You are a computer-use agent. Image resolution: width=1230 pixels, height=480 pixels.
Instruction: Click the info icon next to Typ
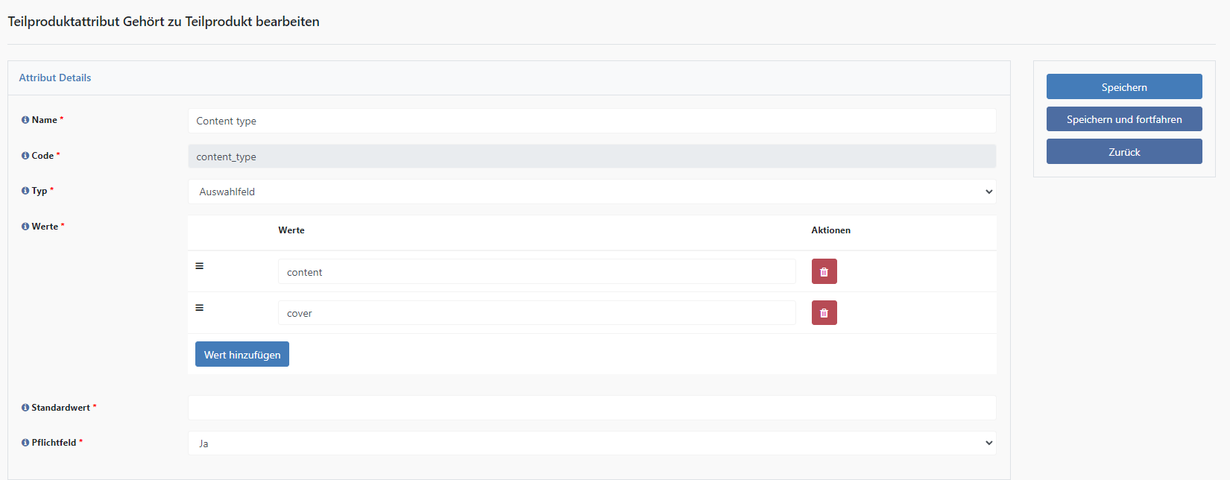(x=25, y=191)
